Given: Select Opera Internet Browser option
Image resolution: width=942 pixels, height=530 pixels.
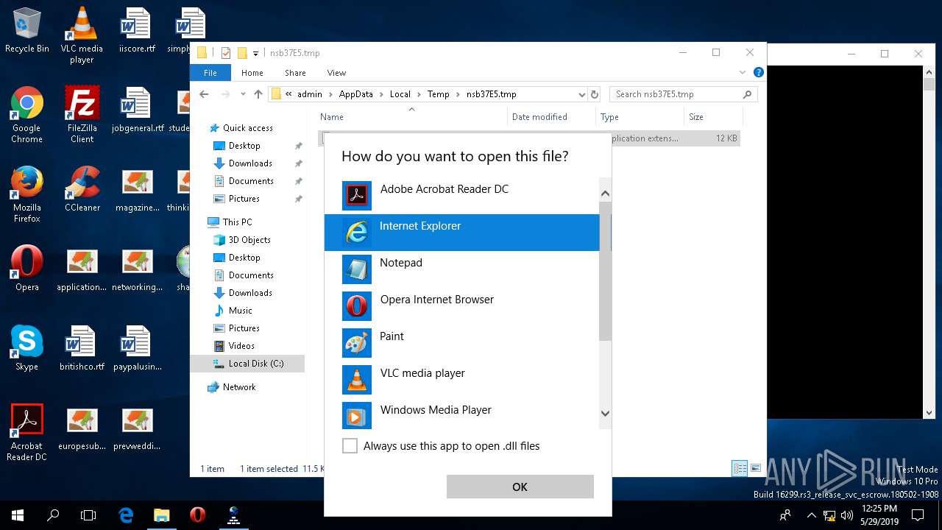Looking at the screenshot, I should click(x=461, y=306).
